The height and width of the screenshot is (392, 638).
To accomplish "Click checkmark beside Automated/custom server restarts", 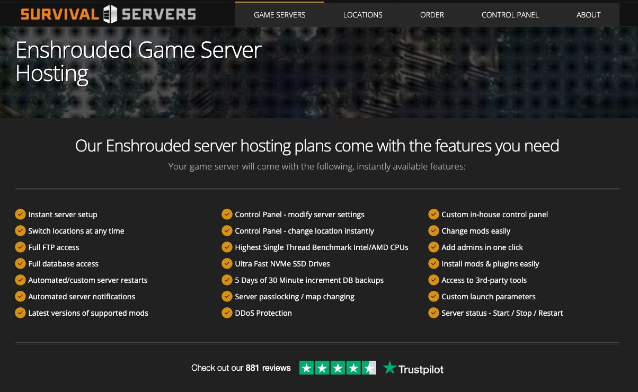I will 20,280.
